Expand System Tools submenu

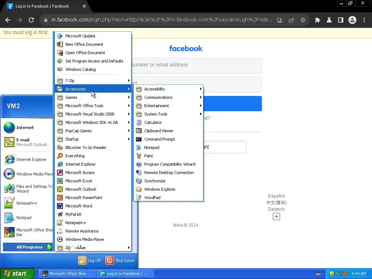pos(168,114)
